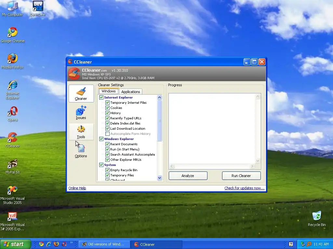Uncheck Last Download Location
The height and width of the screenshot is (249, 333).
tap(107, 128)
